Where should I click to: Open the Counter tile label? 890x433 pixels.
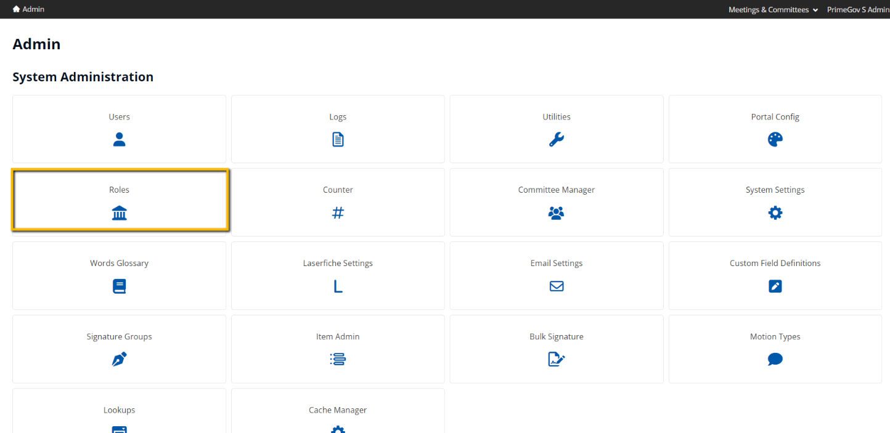click(338, 190)
